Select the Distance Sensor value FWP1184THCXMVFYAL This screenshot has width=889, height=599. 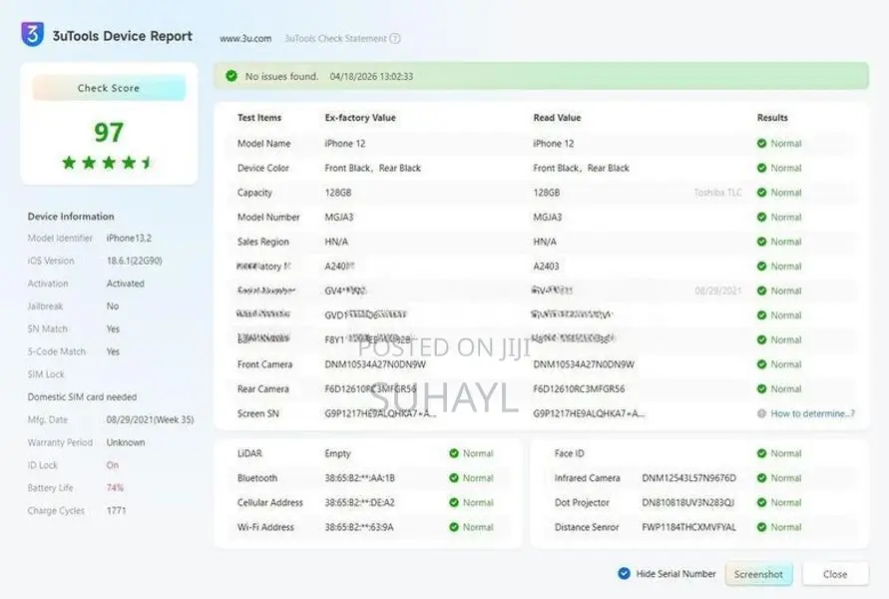pos(688,527)
